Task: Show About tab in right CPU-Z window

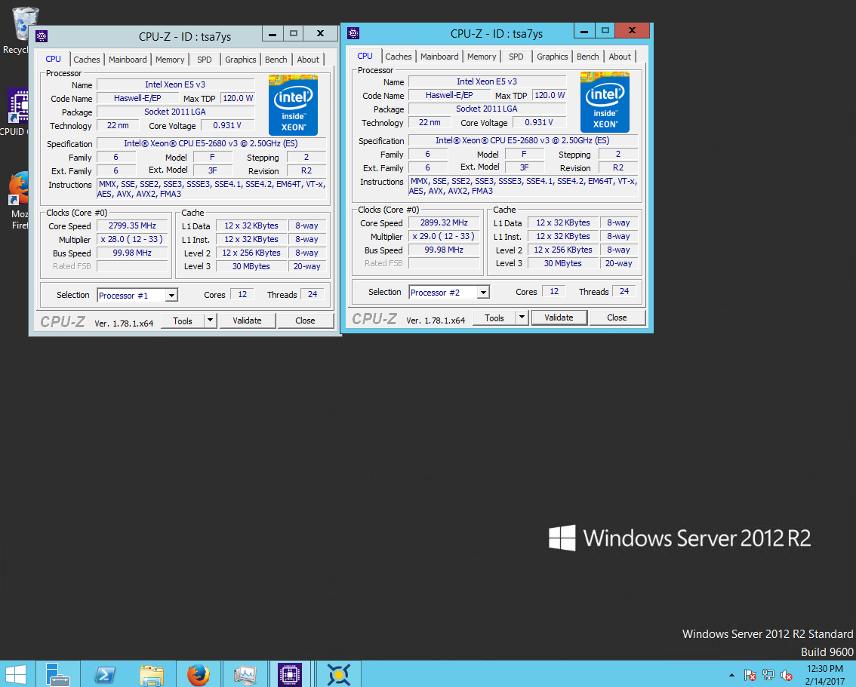Action: pyautogui.click(x=620, y=56)
